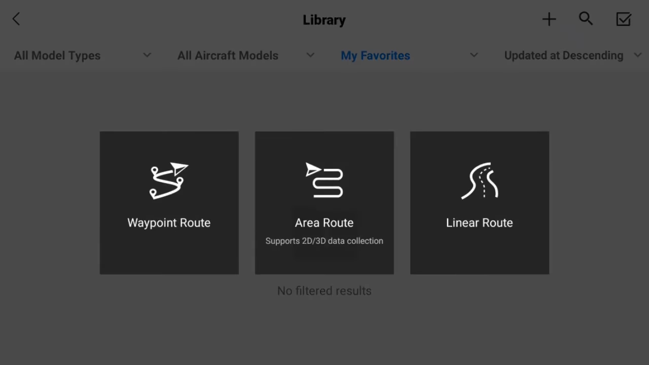Image resolution: width=649 pixels, height=365 pixels.
Task: Go back using the back arrow
Action: 16,19
